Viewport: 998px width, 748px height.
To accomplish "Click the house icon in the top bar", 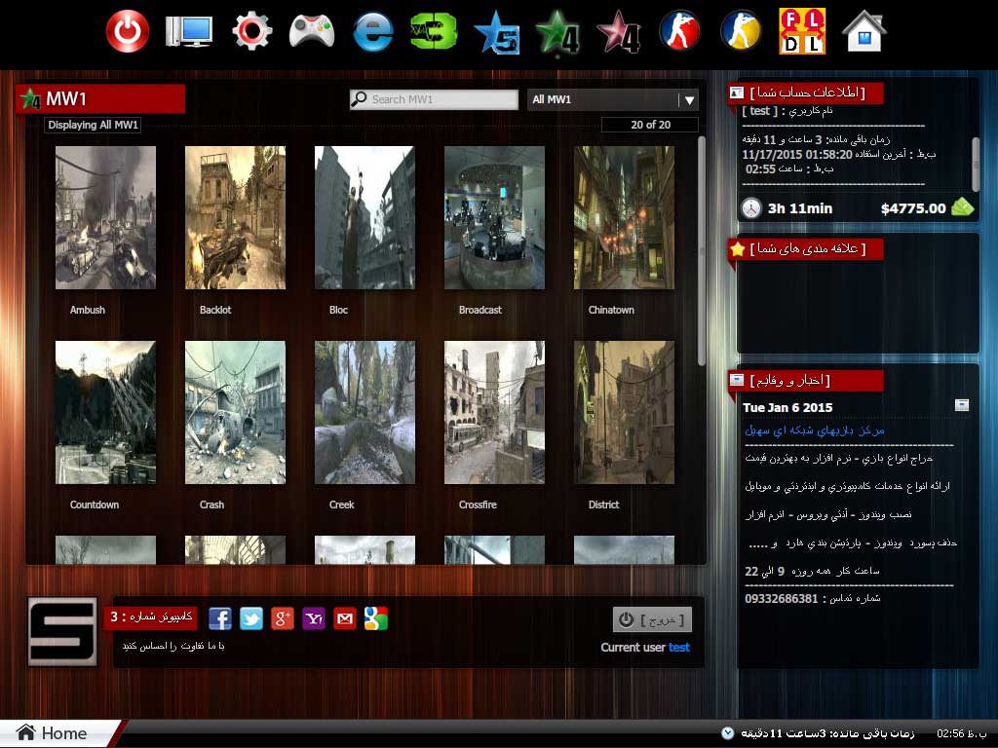I will point(864,32).
